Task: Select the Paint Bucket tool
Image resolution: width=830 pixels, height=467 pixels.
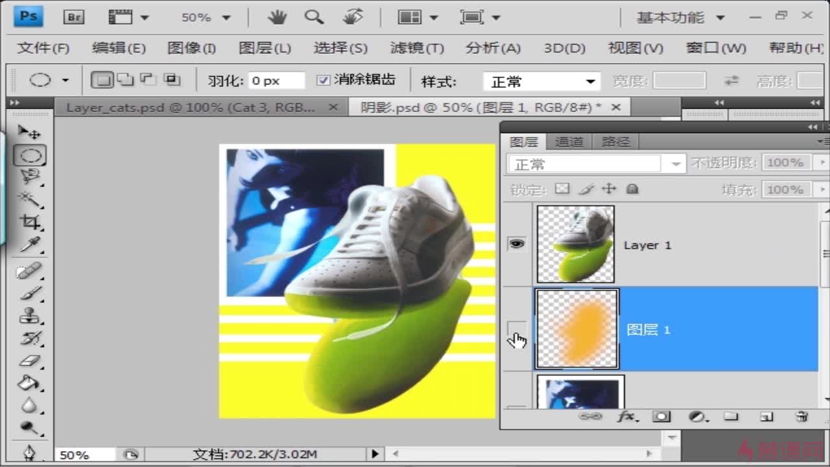Action: (30, 383)
